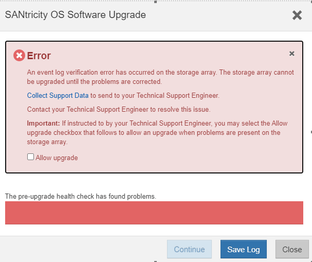The image size is (312, 262).
Task: Click the bold Important label
Action: point(43,124)
